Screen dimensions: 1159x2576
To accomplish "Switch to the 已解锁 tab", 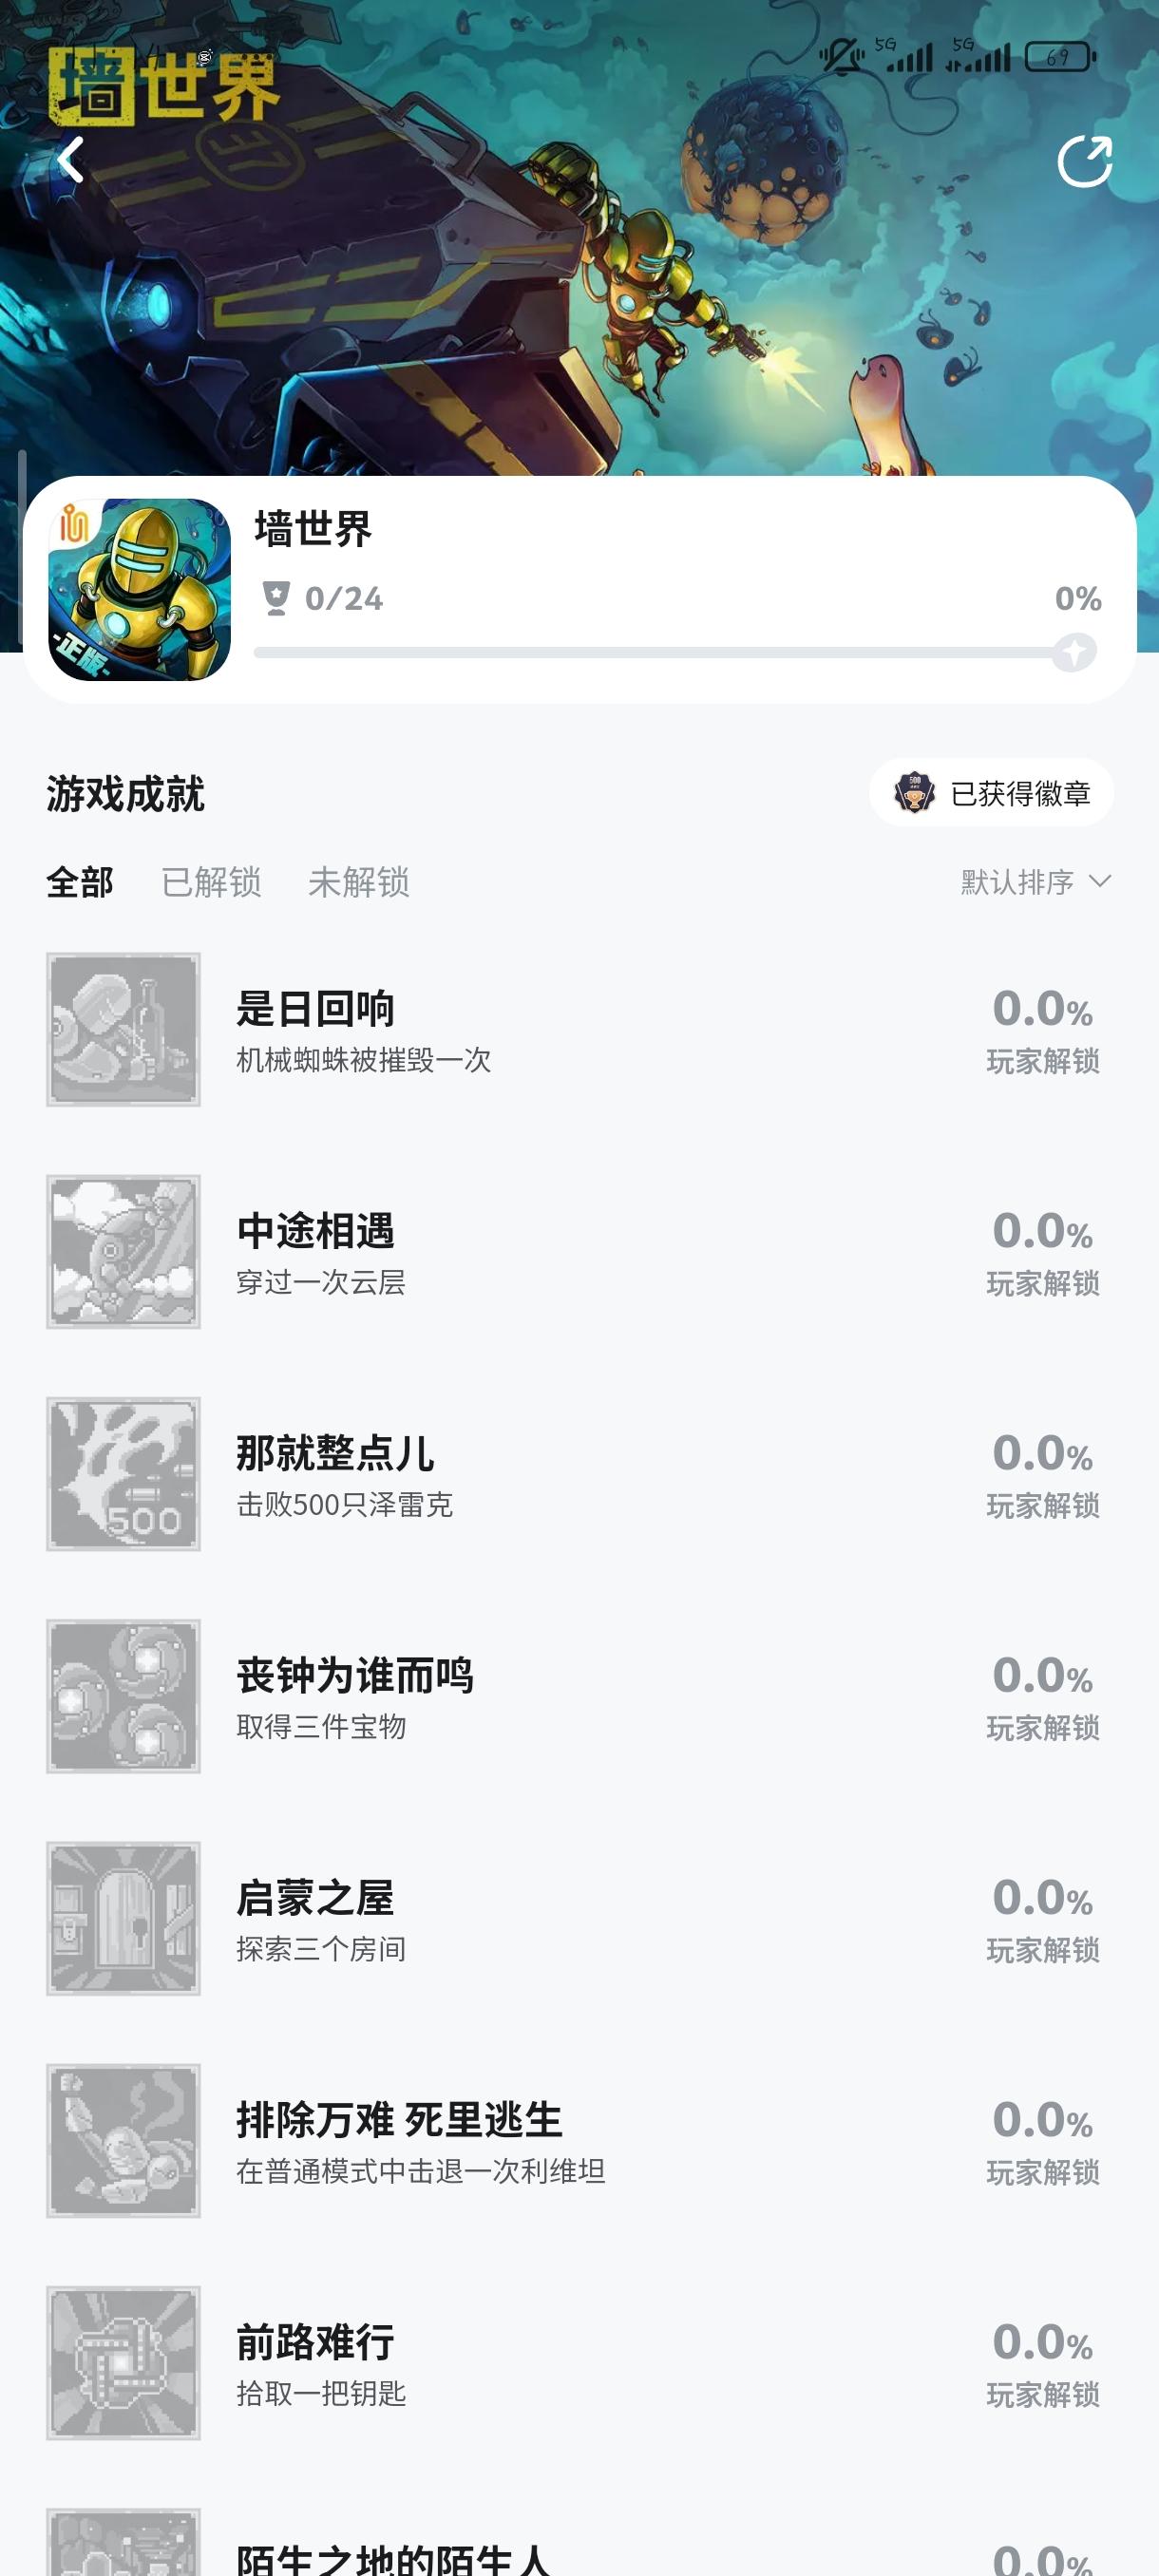I will pyautogui.click(x=211, y=882).
